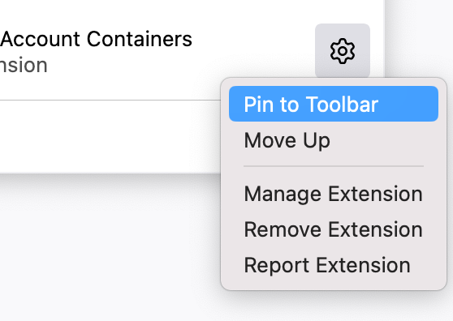
Task: Click the separator line below Move Up
Action: (x=334, y=166)
